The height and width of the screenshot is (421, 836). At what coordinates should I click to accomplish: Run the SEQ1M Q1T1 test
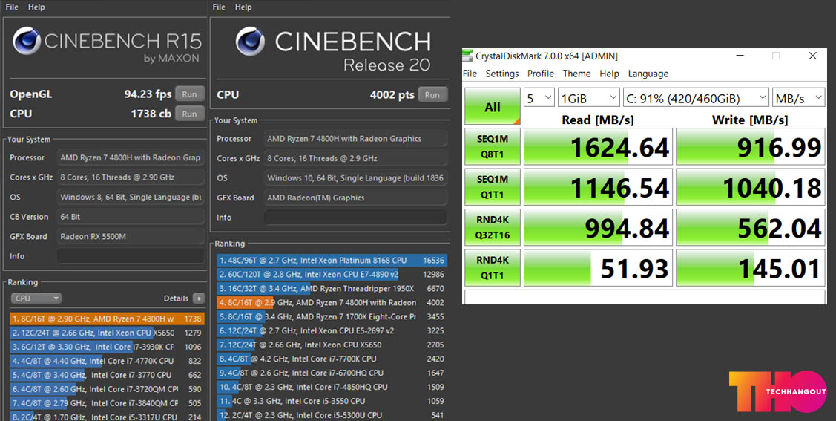492,187
